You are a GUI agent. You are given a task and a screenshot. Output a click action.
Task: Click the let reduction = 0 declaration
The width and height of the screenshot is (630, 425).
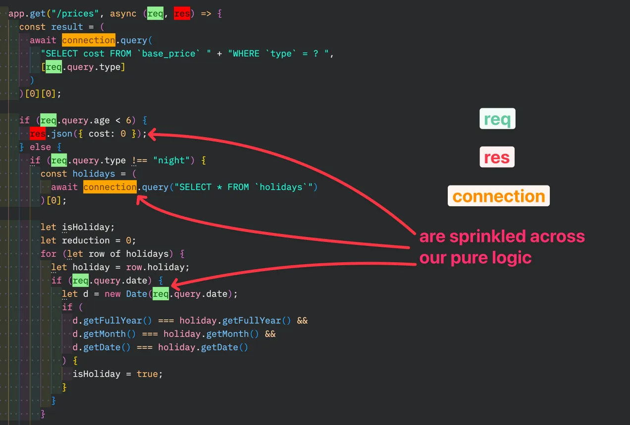pyautogui.click(x=88, y=240)
